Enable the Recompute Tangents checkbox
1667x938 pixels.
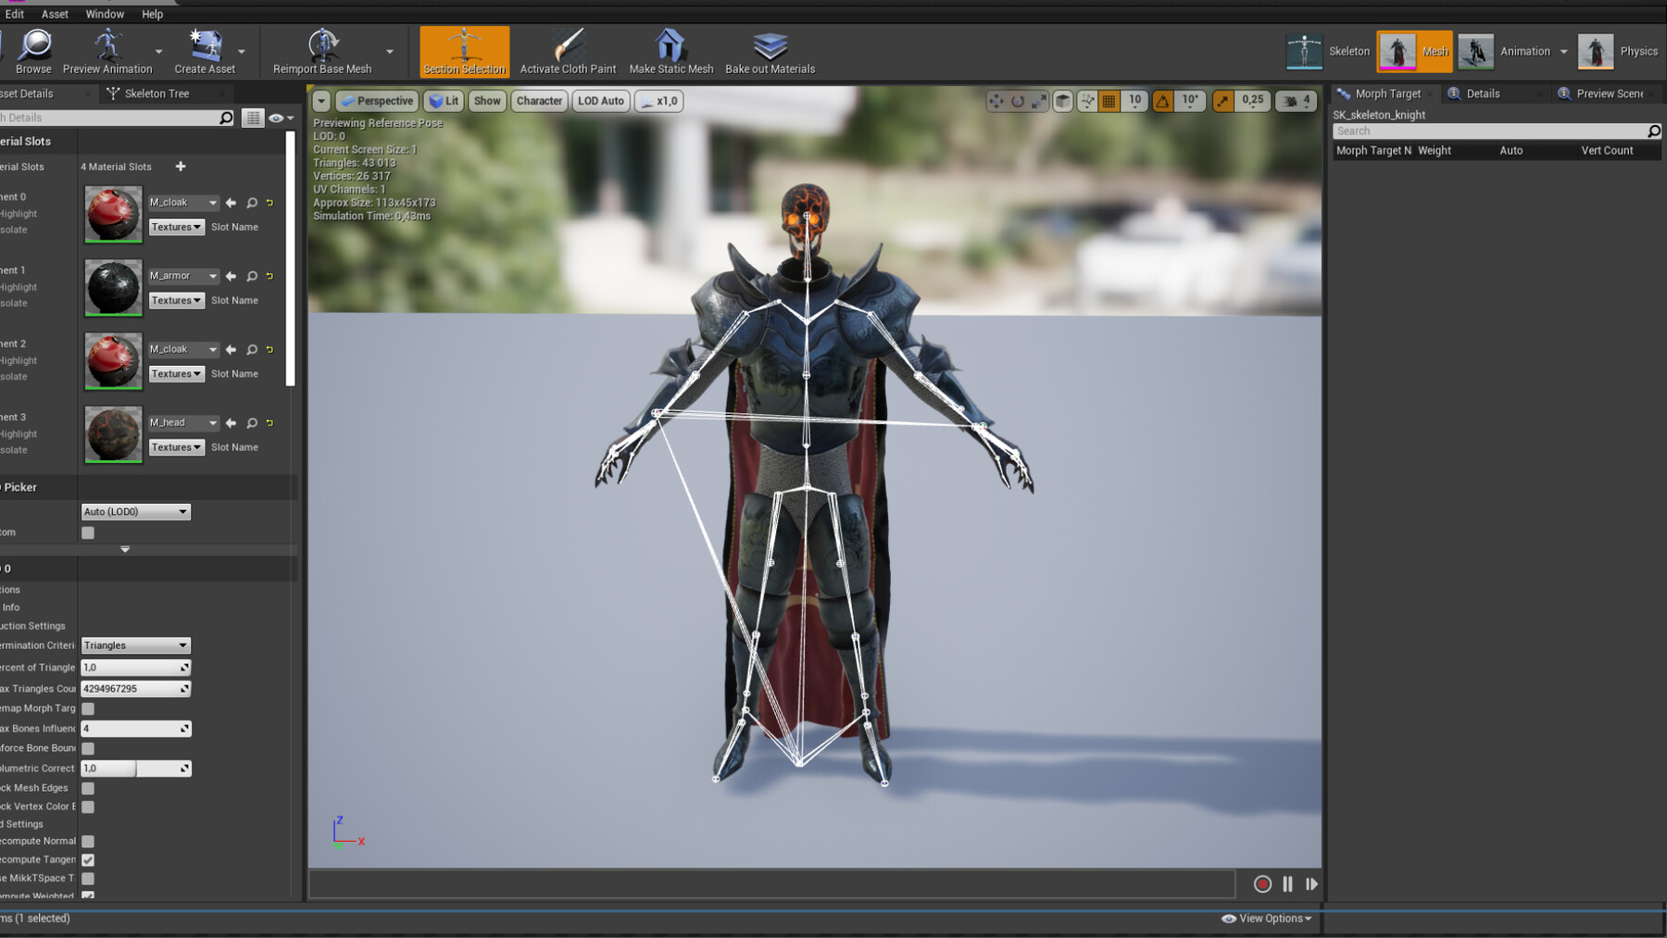tap(88, 859)
